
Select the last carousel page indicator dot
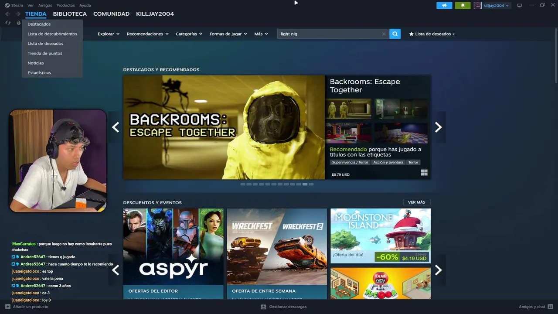(311, 184)
